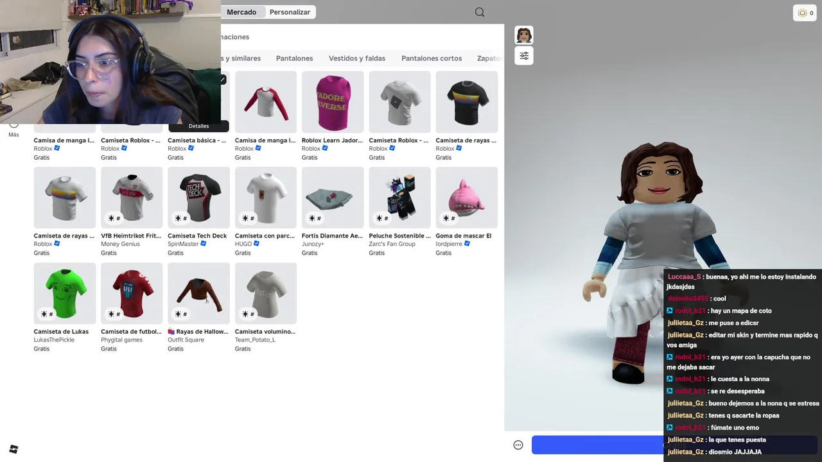
Task: Click creator name Phygital games
Action: tap(121, 340)
